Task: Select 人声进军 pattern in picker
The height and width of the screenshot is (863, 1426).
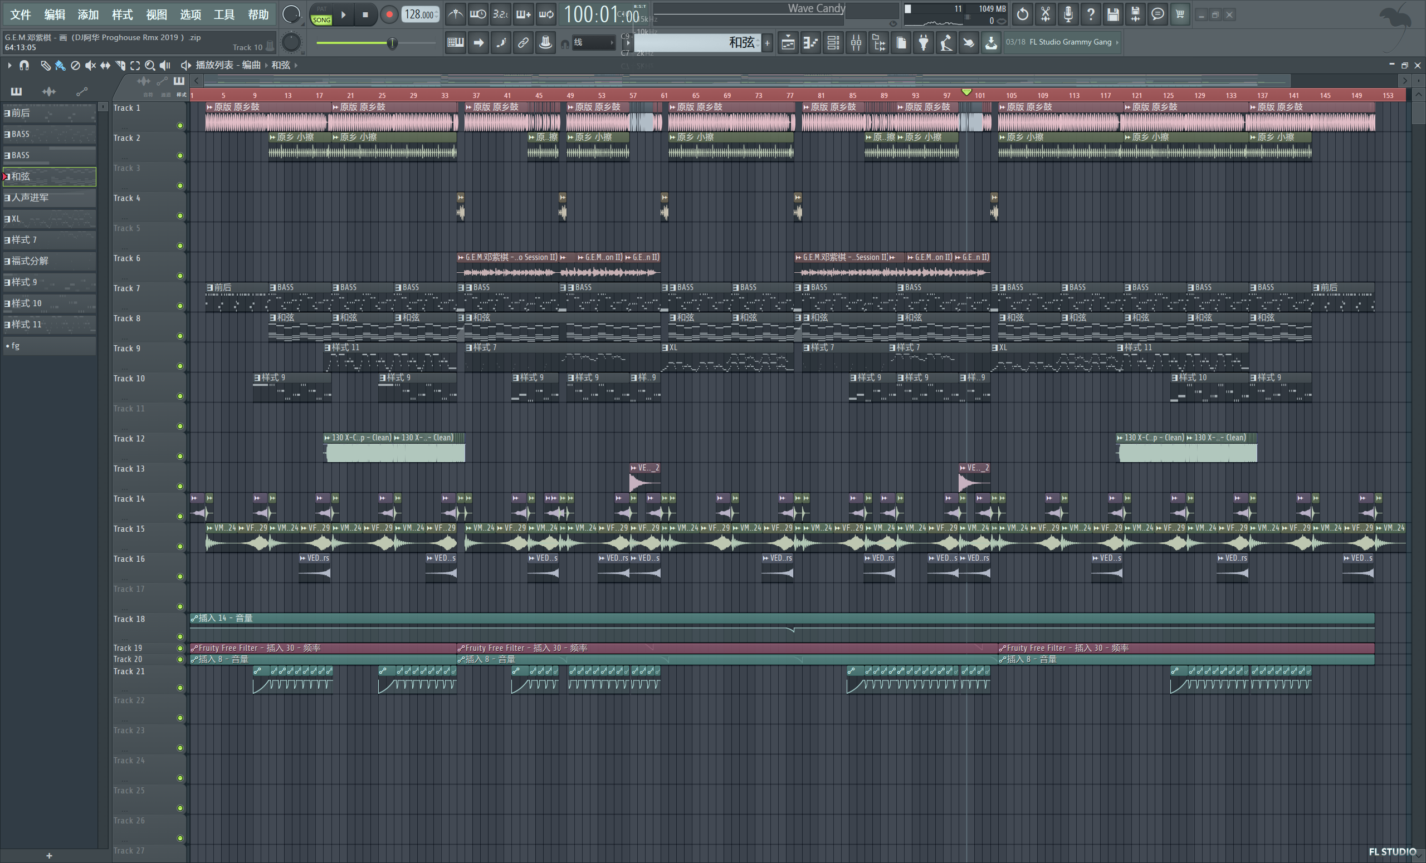Action: click(x=49, y=198)
